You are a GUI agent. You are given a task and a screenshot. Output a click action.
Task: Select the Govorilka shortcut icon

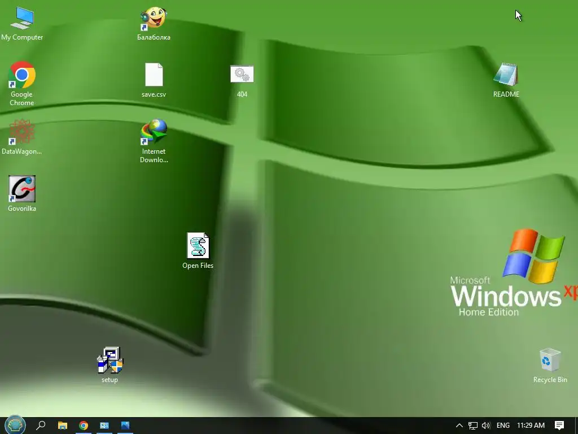pyautogui.click(x=22, y=189)
